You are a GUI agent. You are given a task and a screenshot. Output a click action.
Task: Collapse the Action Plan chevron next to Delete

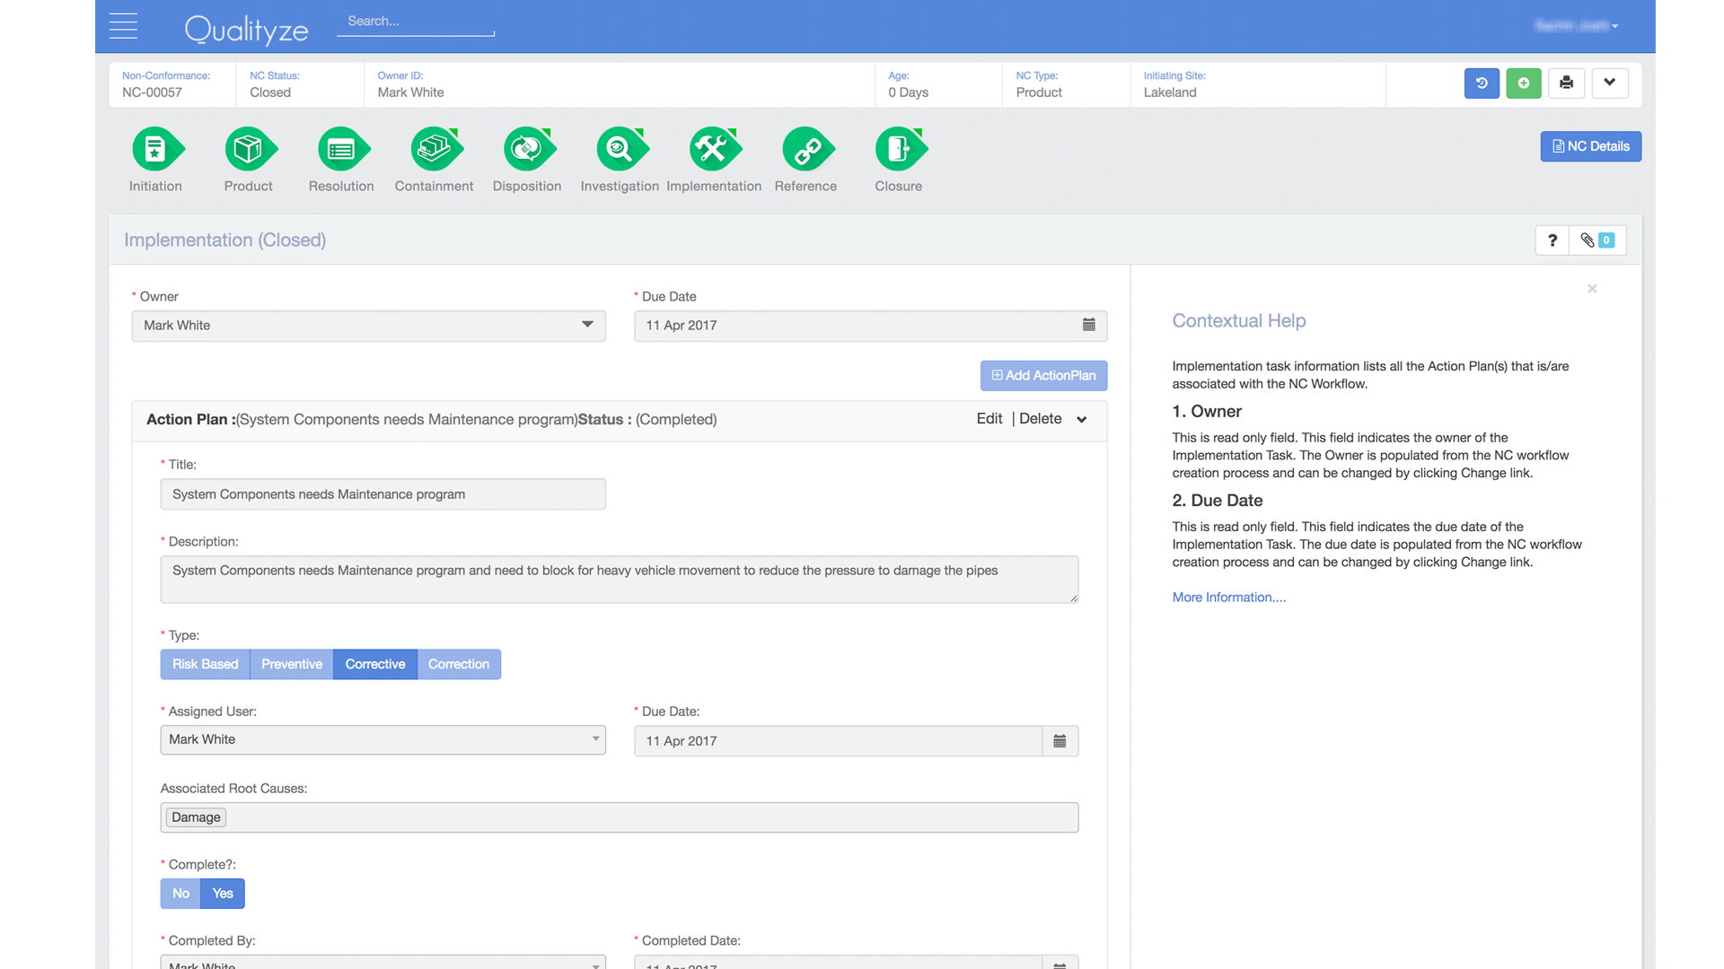tap(1082, 419)
